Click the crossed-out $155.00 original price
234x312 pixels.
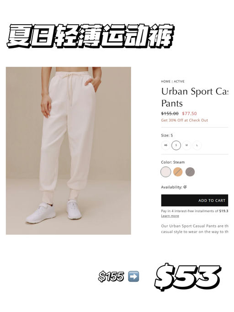(x=170, y=114)
